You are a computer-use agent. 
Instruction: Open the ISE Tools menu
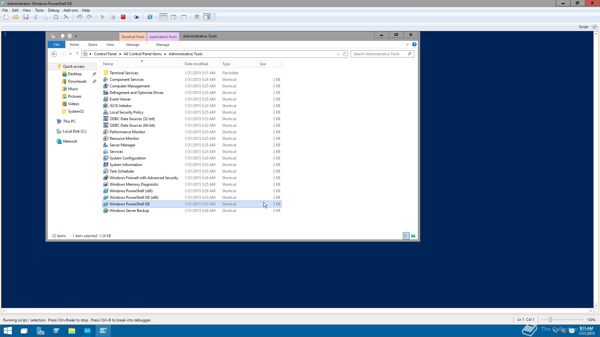point(39,10)
